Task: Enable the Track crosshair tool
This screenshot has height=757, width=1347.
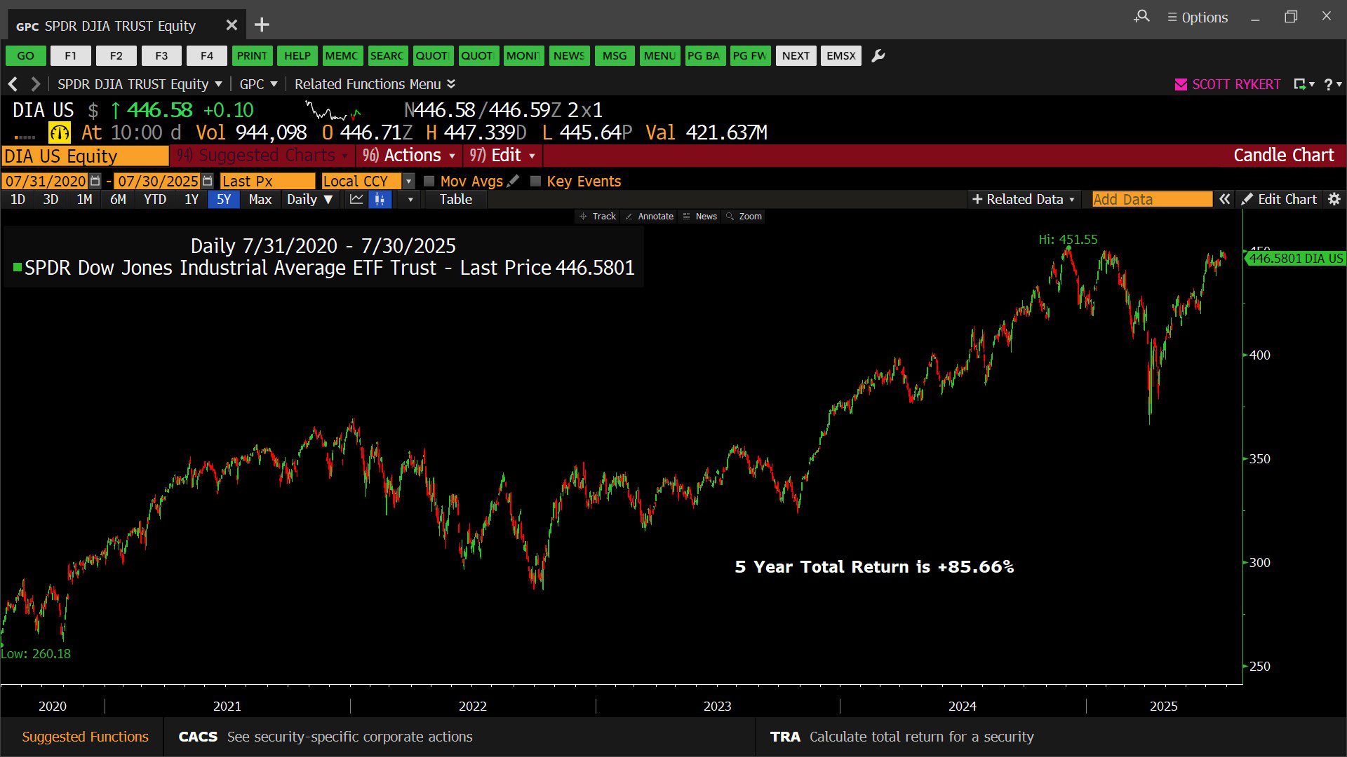Action: click(598, 217)
